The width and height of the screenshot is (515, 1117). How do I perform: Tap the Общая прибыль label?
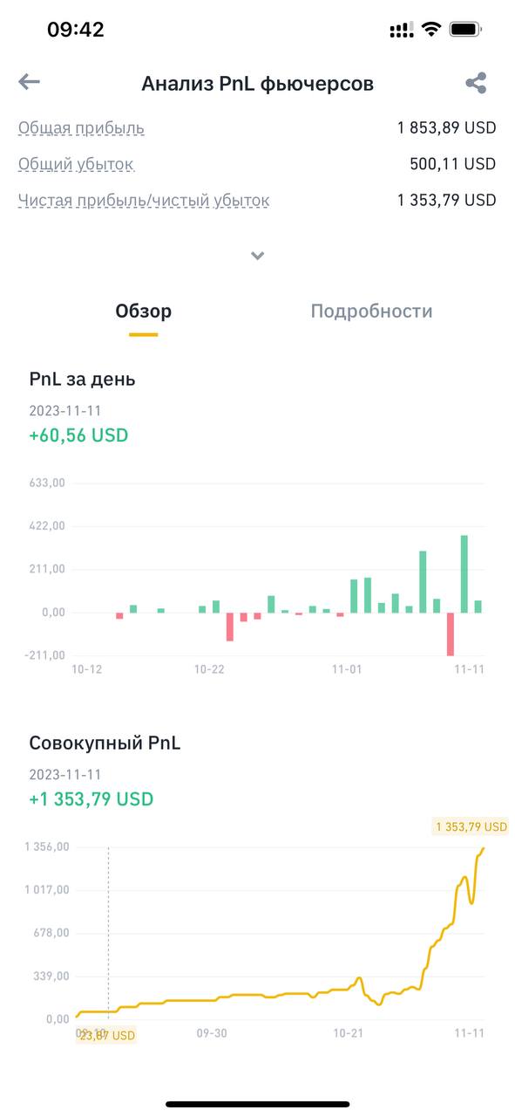click(x=81, y=128)
